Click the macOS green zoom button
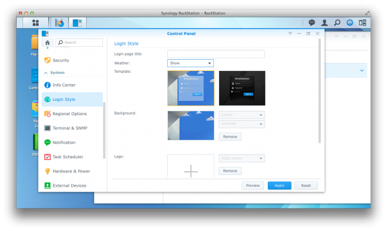This screenshot has width=387, height=231. [32, 13]
